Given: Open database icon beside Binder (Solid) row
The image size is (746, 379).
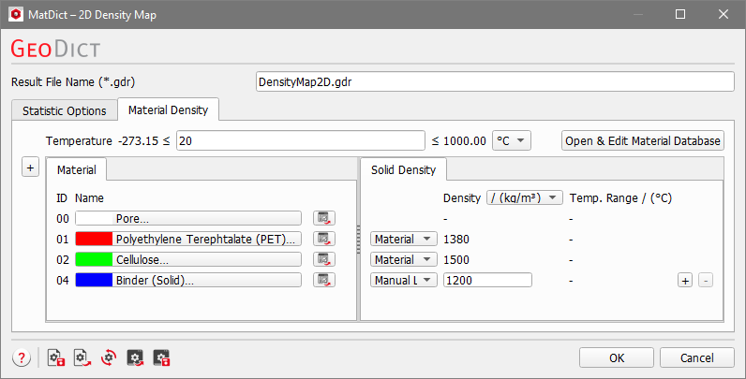Looking at the screenshot, I should [324, 280].
